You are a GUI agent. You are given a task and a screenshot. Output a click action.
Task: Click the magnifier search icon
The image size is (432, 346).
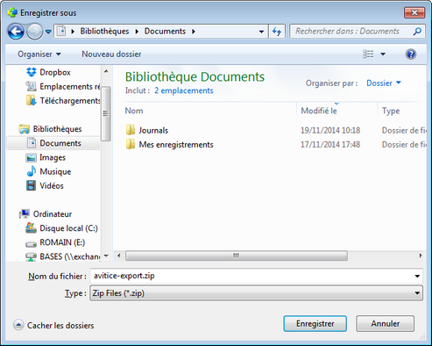point(417,31)
